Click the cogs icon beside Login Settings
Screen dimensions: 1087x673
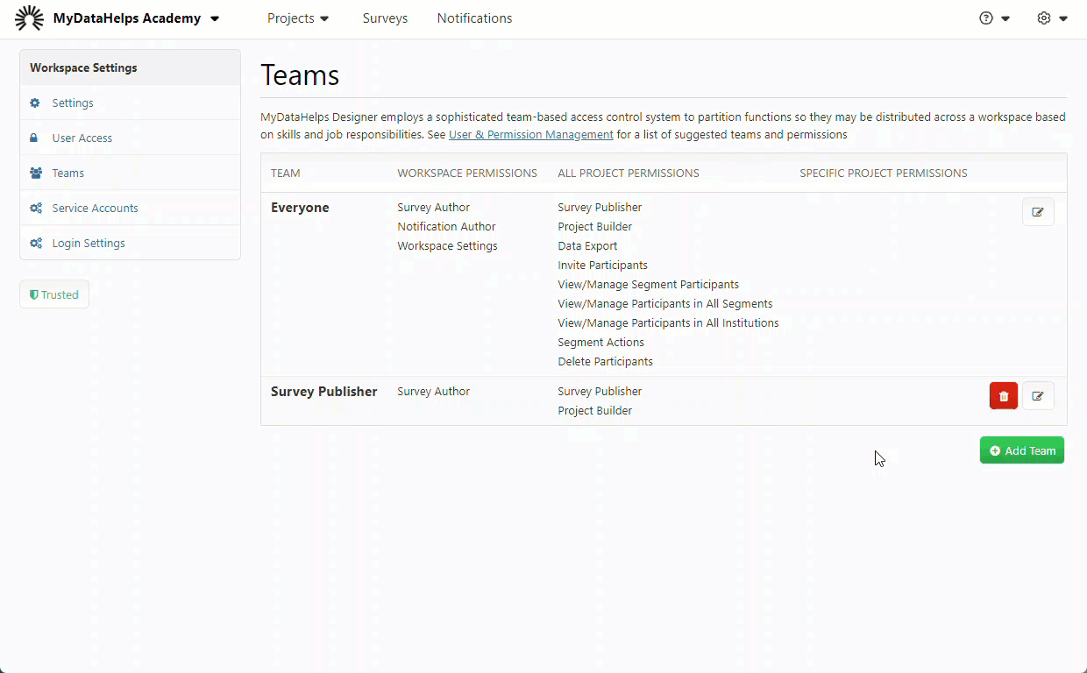coord(36,243)
